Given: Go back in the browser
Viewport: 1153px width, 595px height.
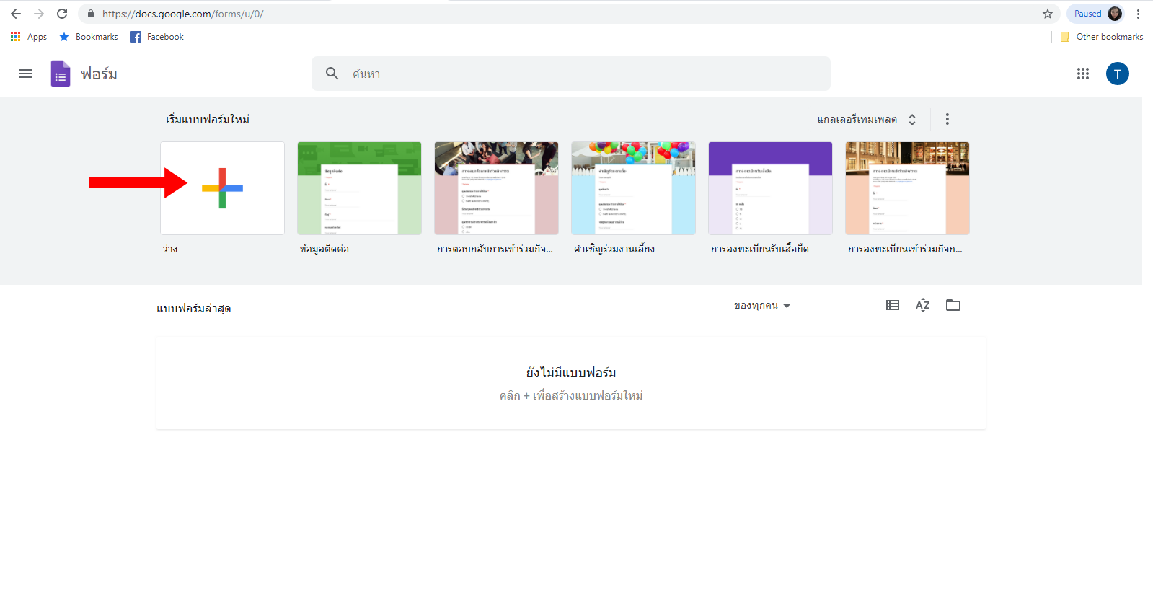Looking at the screenshot, I should [16, 14].
